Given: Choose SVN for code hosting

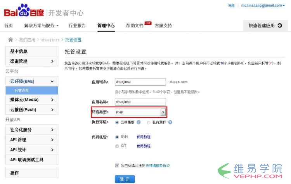Looking at the screenshot, I should tap(117, 137).
